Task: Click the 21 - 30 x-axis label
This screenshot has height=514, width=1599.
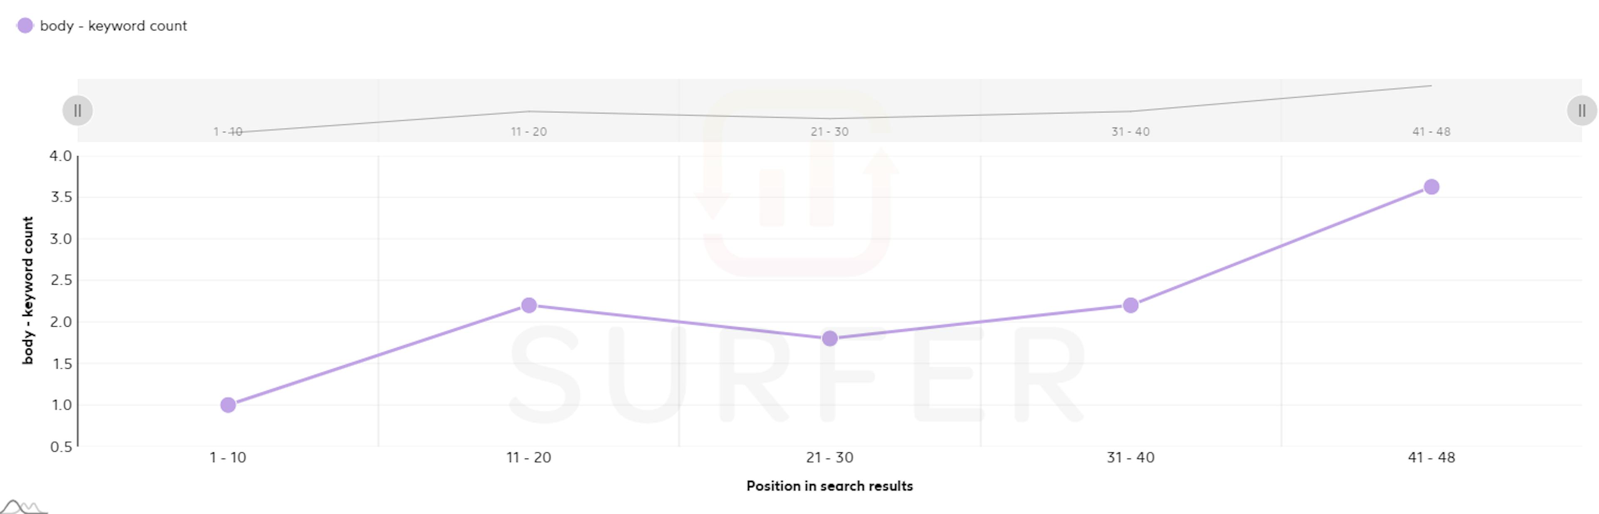Action: [830, 457]
